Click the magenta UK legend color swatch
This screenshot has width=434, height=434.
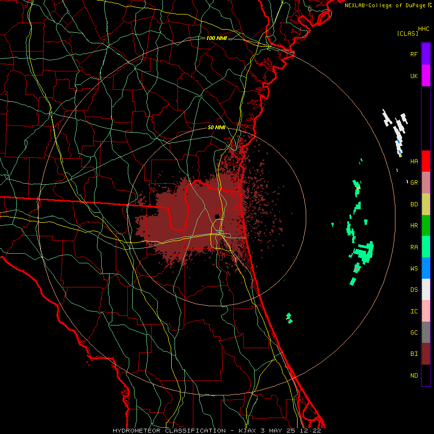[x=426, y=76]
